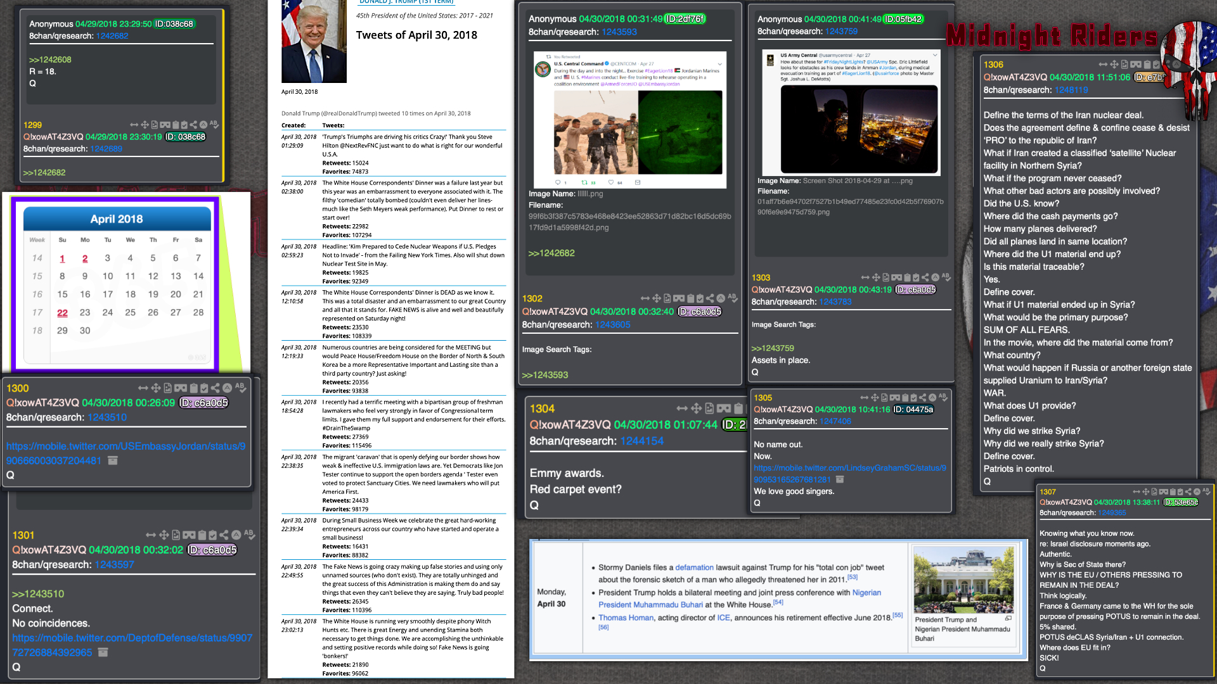This screenshot has width=1217, height=684.
Task: Click the image file icon on post 1300
Action: [x=167, y=388]
